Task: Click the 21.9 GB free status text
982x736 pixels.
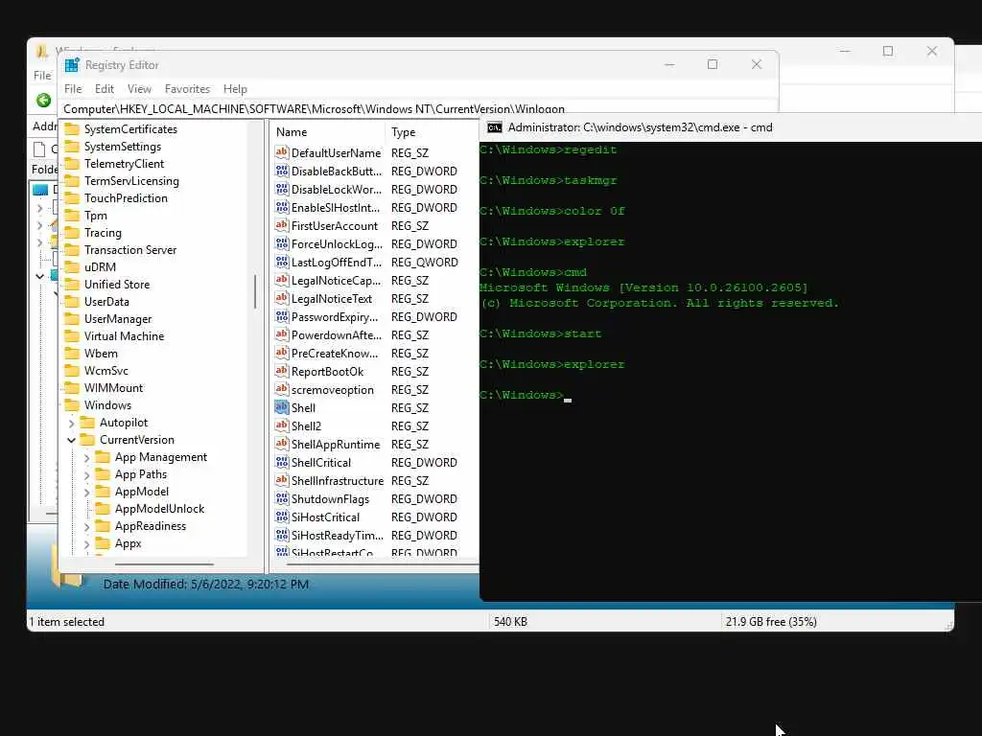Action: [771, 622]
